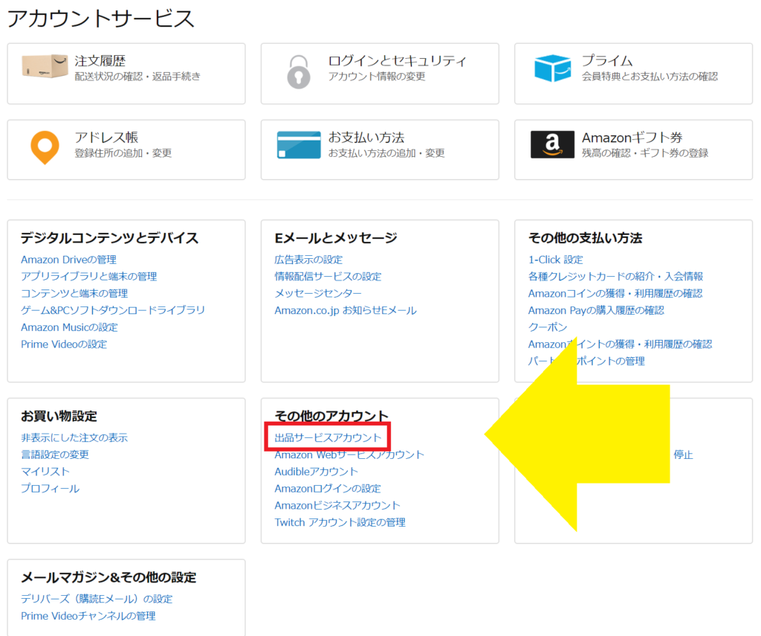Click the メールマガジン&その他の設定 heading
Viewport: 761px width, 636px height.
[x=109, y=577]
